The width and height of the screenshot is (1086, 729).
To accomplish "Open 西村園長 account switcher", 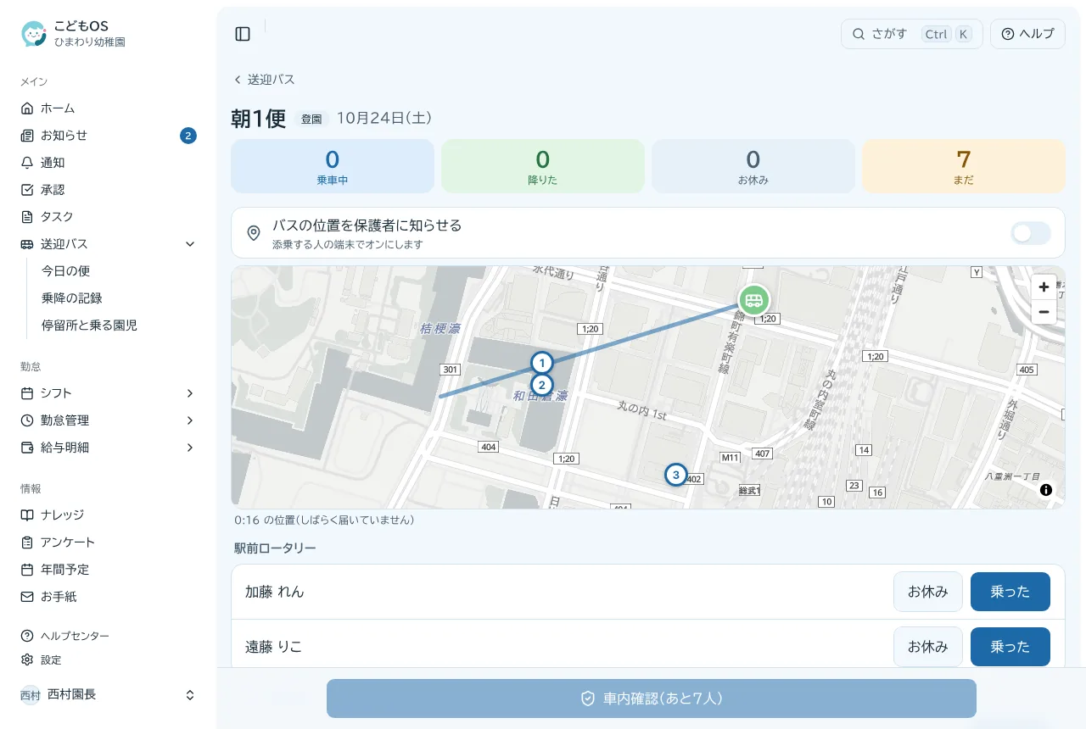I will 109,695.
